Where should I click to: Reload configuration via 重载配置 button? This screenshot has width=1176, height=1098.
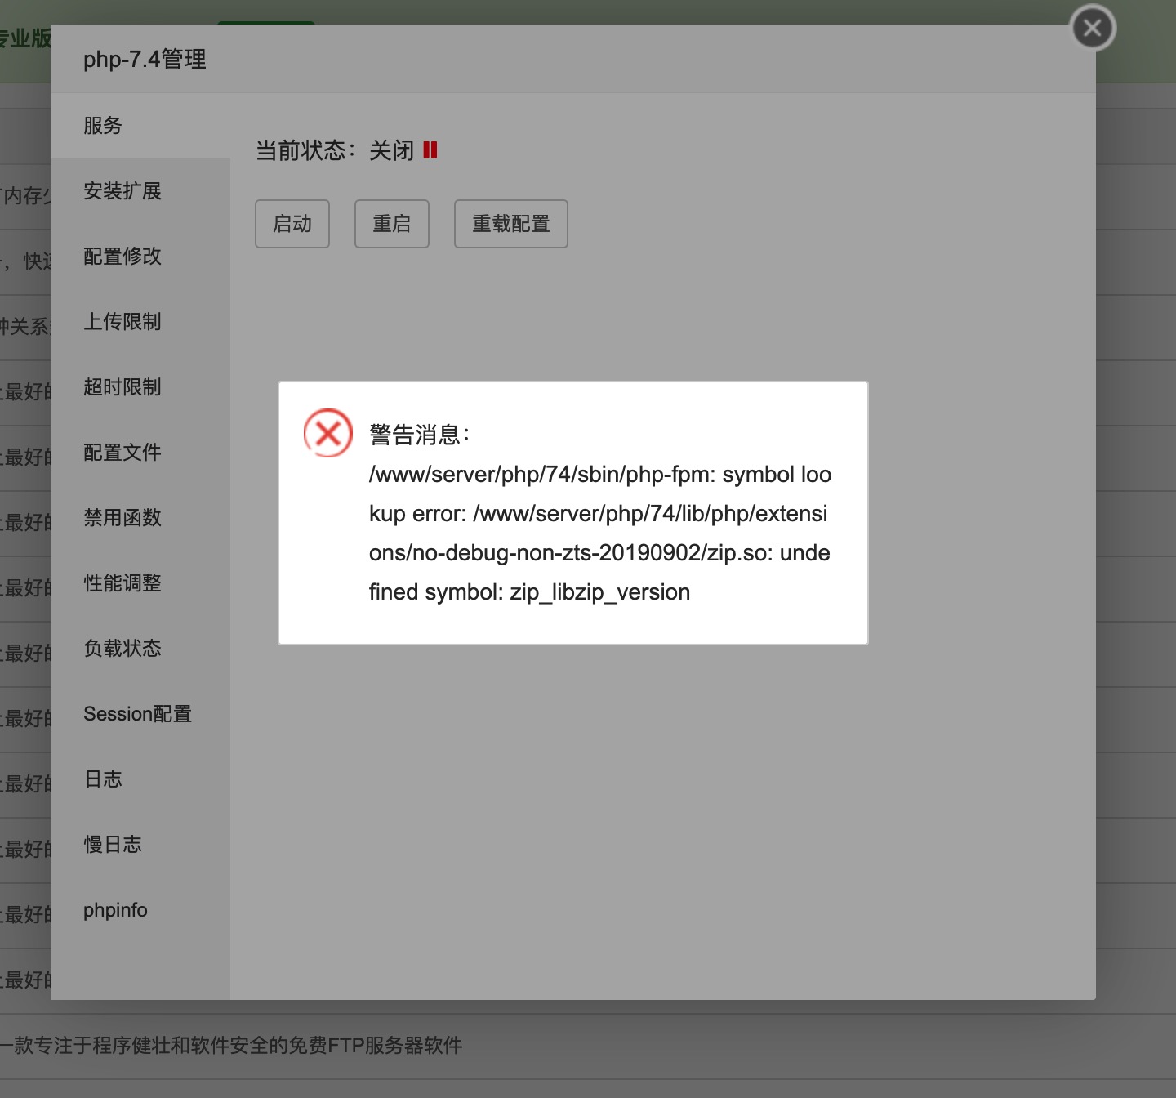point(511,224)
